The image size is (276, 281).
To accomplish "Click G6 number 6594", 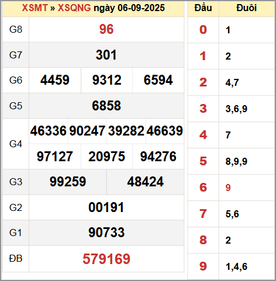I will tap(158, 80).
